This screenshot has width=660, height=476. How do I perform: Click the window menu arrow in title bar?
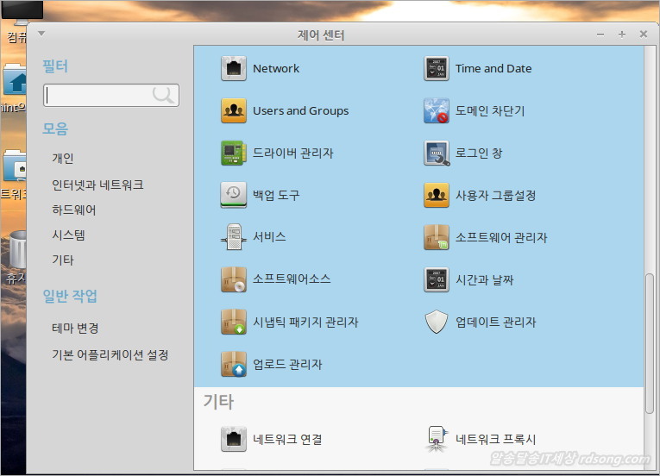point(41,34)
